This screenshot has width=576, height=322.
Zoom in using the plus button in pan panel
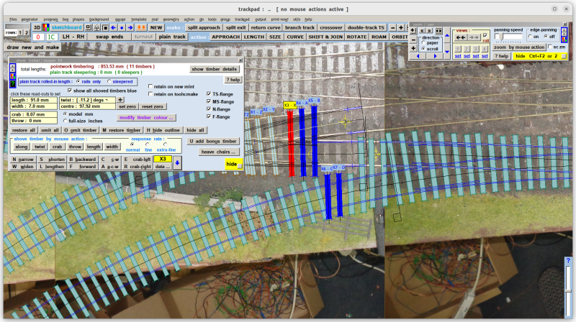click(413, 48)
